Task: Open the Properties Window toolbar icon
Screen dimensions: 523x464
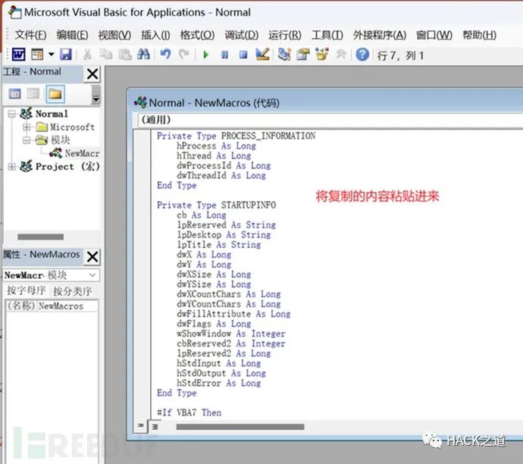Action: (303, 55)
